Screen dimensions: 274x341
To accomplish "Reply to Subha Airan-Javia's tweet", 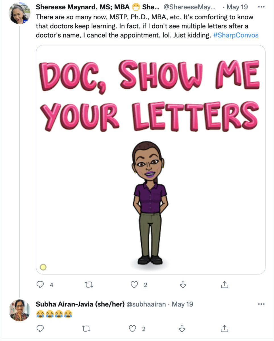I will coord(40,329).
